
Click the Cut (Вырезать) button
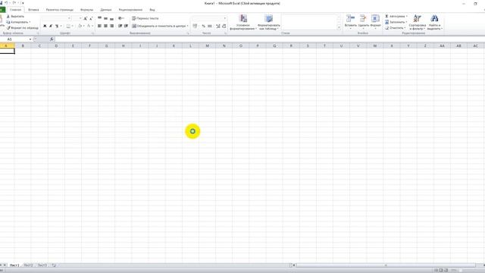15,17
